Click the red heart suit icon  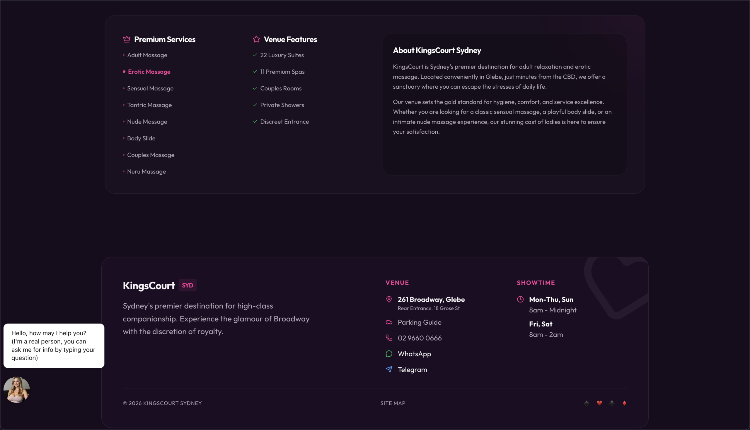click(x=599, y=403)
